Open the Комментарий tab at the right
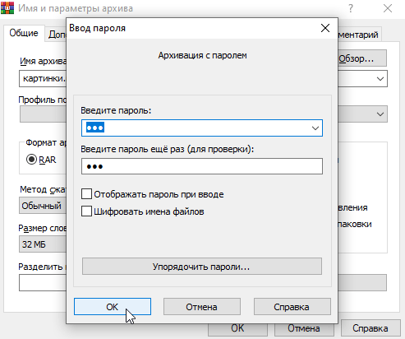Screen dimensions: 405x339 359,35
